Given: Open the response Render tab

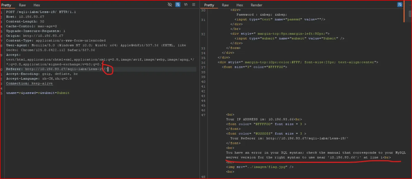Looking at the screenshot, I should [x=256, y=5].
